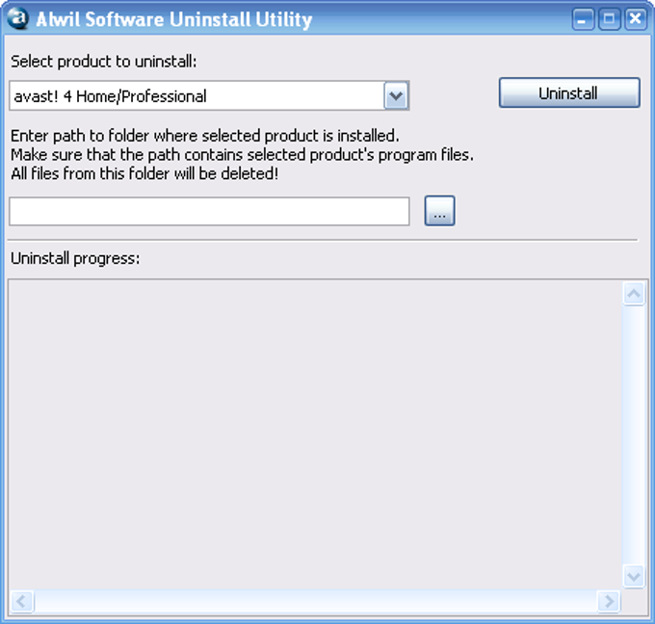
Task: Click the "Enter path to folder" instruction line
Action: [x=205, y=136]
